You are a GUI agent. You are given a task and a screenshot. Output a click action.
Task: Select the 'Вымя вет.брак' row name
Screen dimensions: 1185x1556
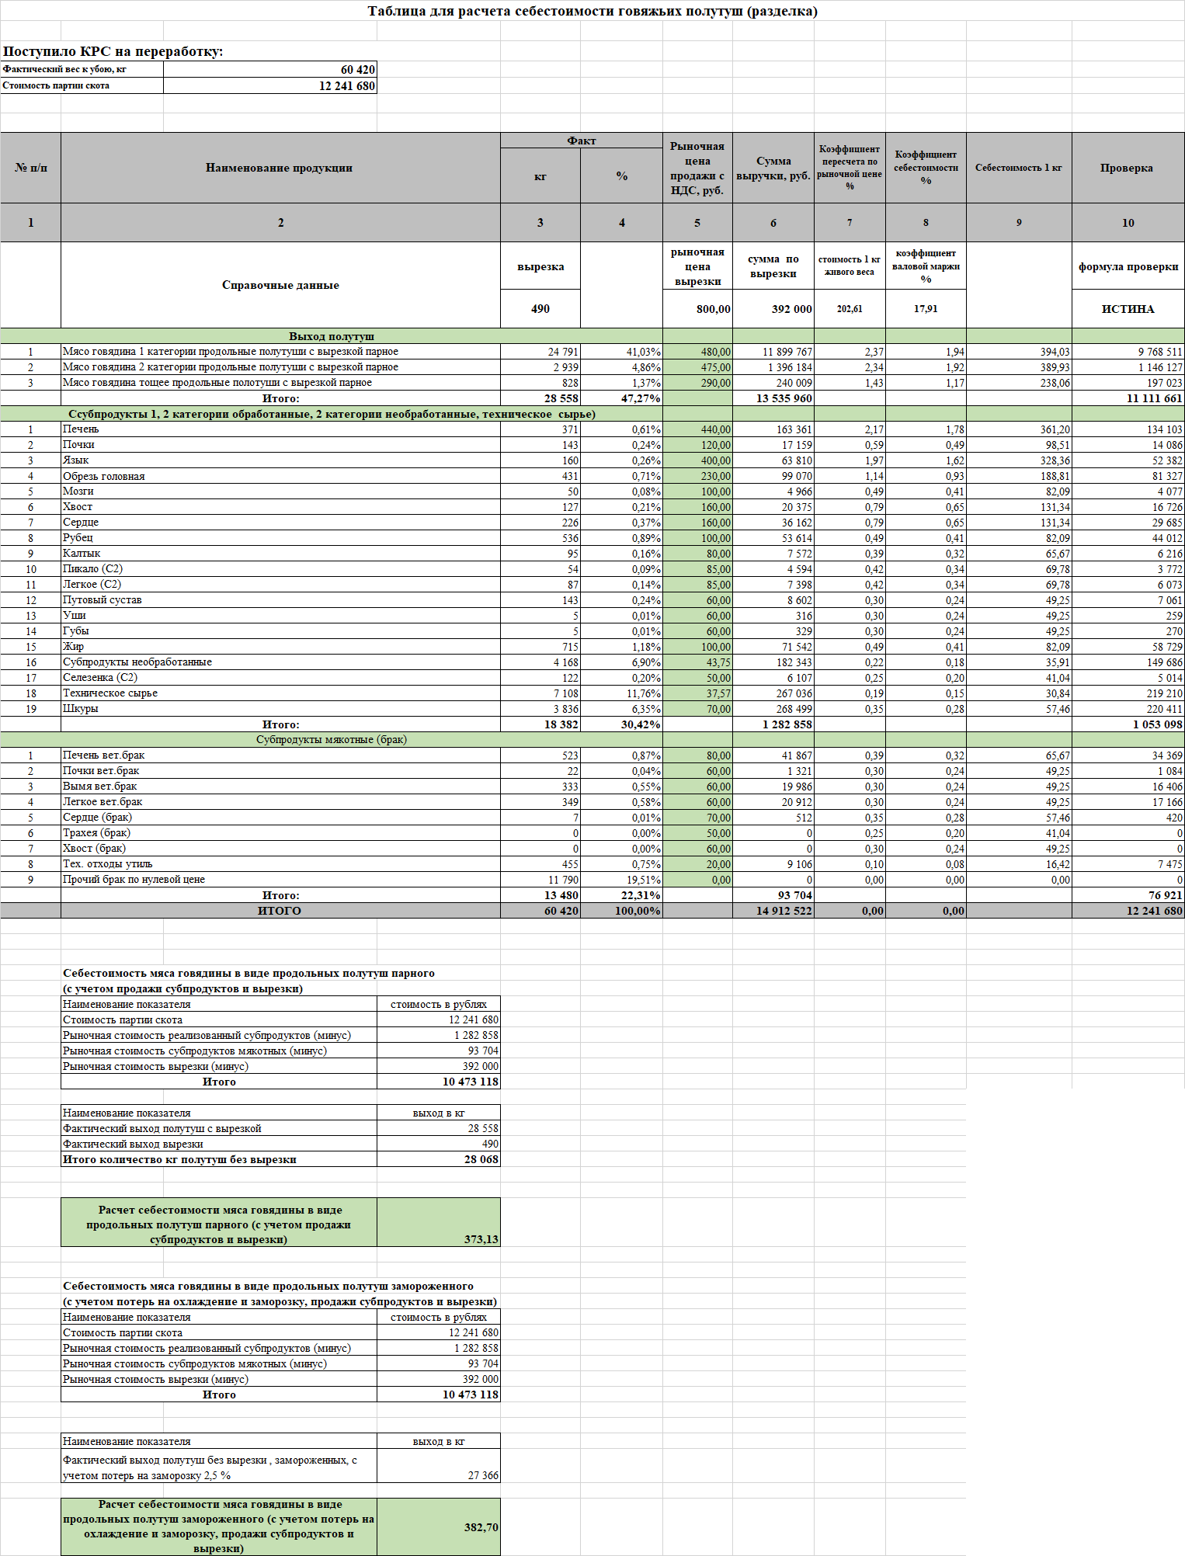pos(280,787)
